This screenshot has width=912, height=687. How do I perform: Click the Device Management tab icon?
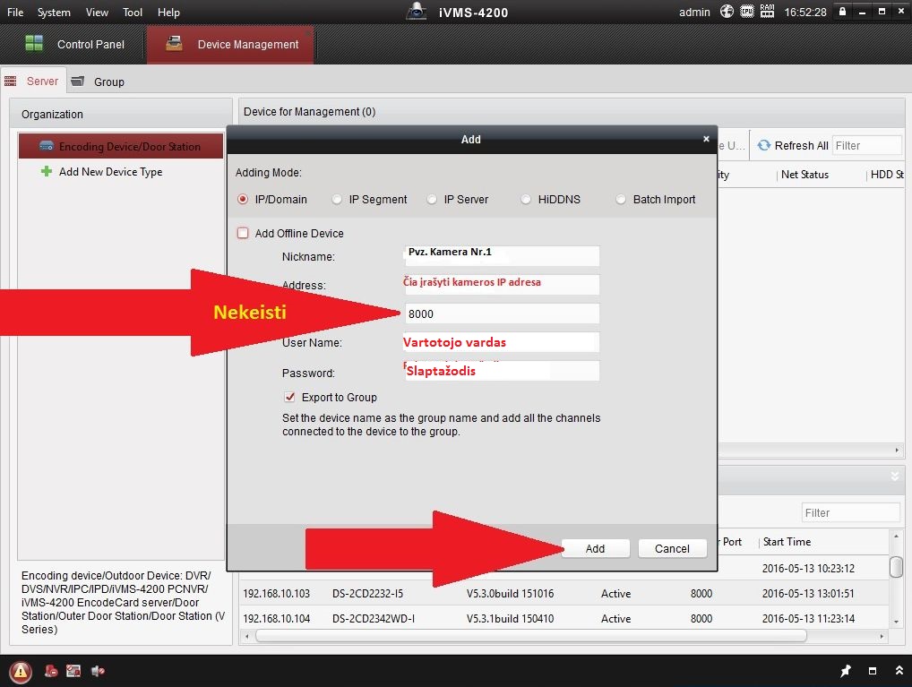click(x=174, y=43)
